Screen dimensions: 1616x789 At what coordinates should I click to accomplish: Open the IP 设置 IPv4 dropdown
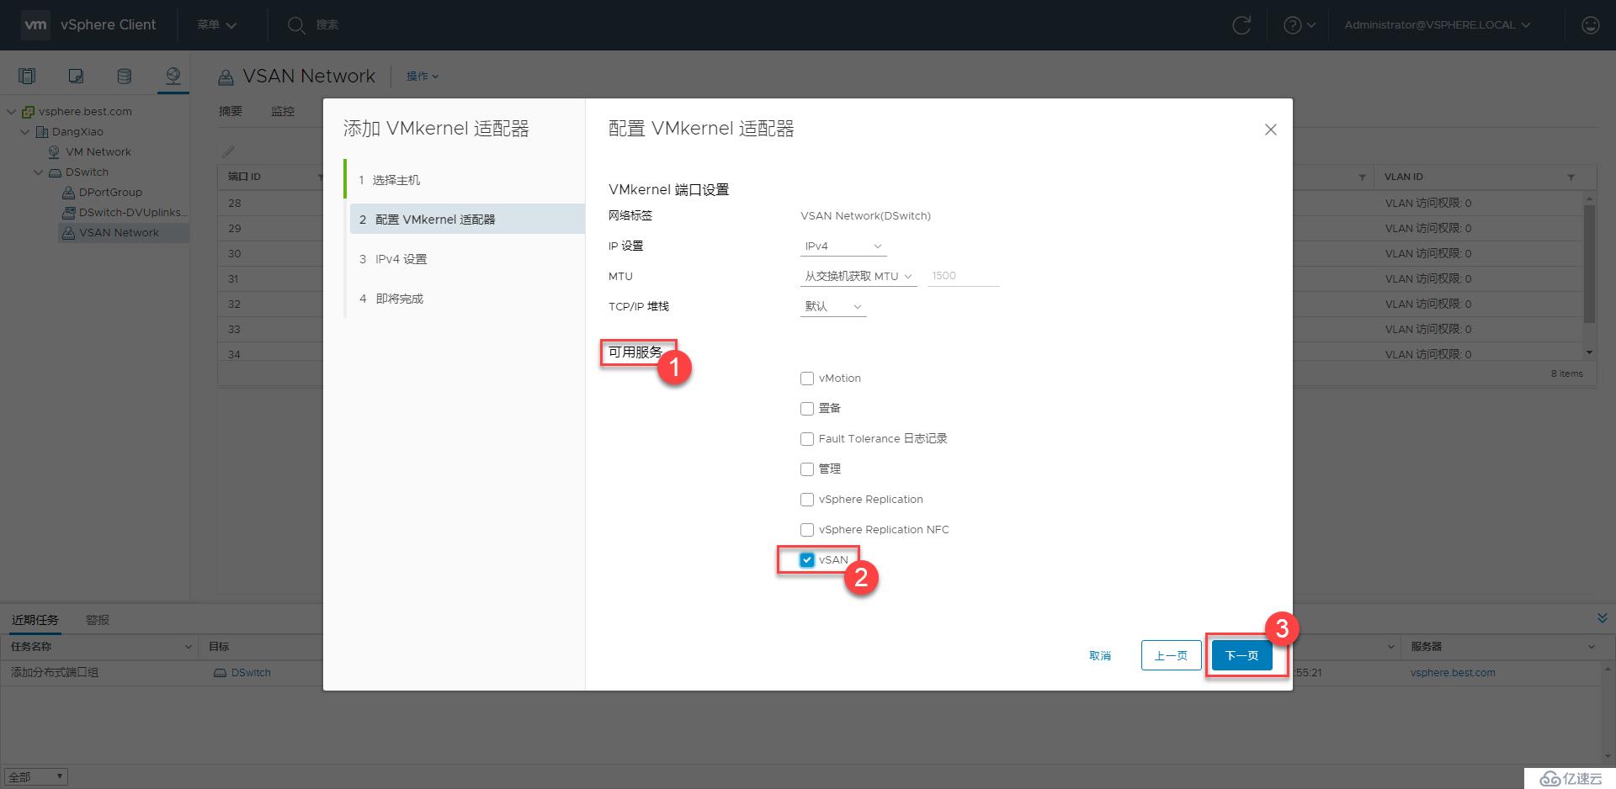(x=842, y=246)
